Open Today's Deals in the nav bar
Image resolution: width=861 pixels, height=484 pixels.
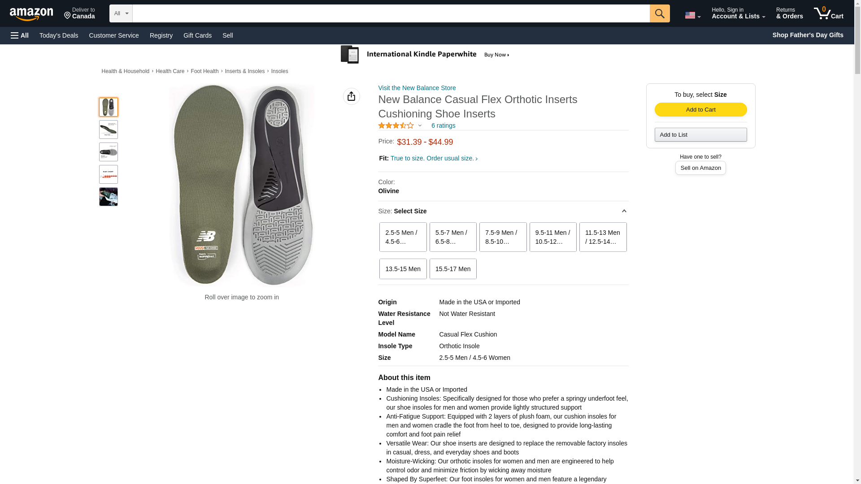pos(58,35)
